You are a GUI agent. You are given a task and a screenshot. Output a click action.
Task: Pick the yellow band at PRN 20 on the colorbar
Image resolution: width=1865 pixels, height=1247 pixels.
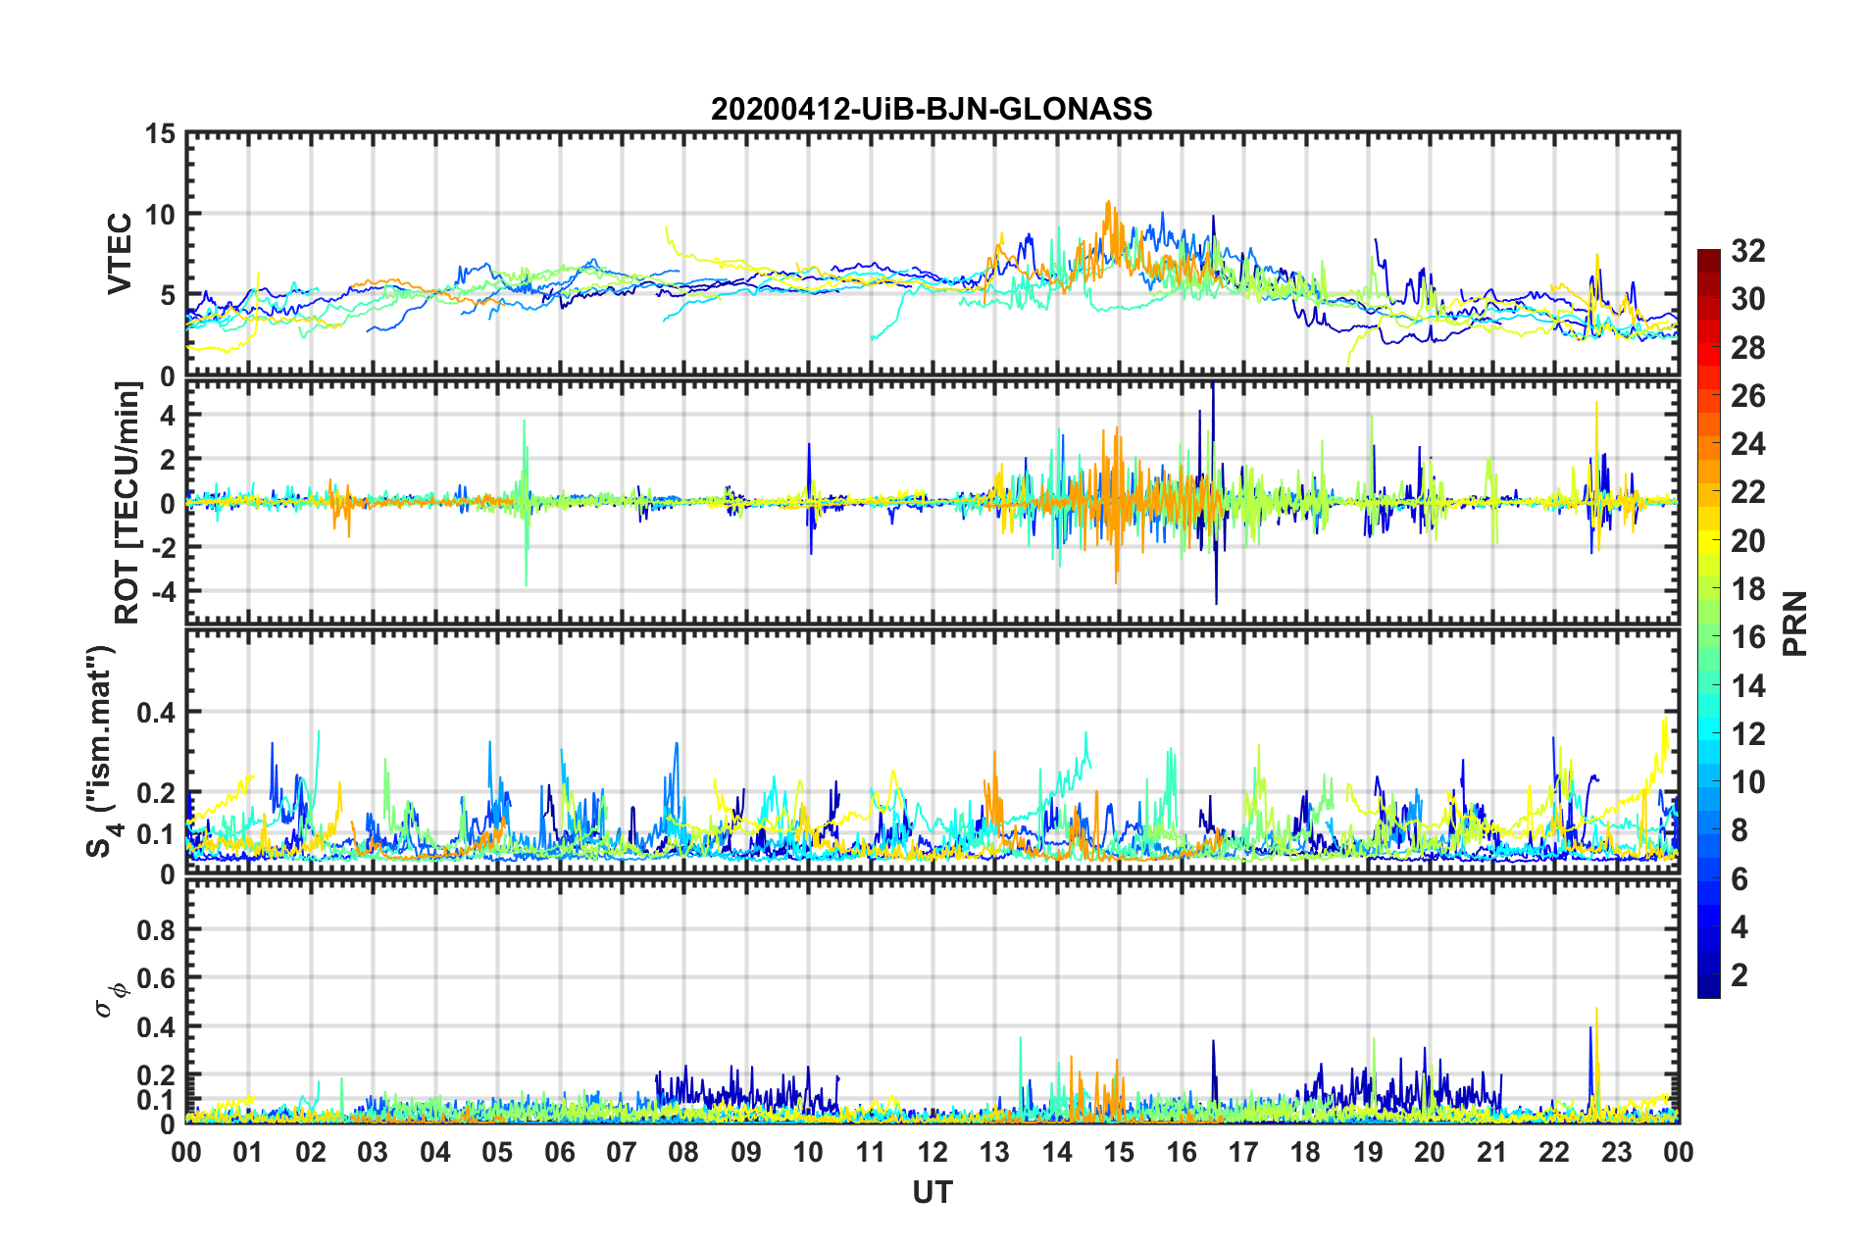coord(1708,540)
